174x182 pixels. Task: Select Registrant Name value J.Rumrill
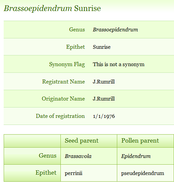[104, 81]
